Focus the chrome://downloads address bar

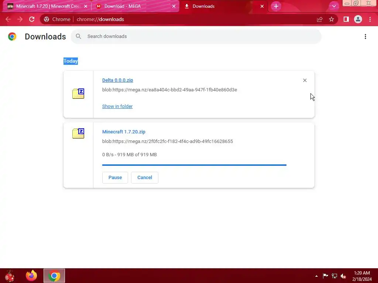[100, 19]
